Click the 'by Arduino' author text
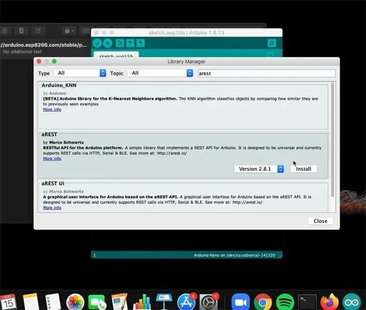Image resolution: width=366 pixels, height=310 pixels. (54, 93)
